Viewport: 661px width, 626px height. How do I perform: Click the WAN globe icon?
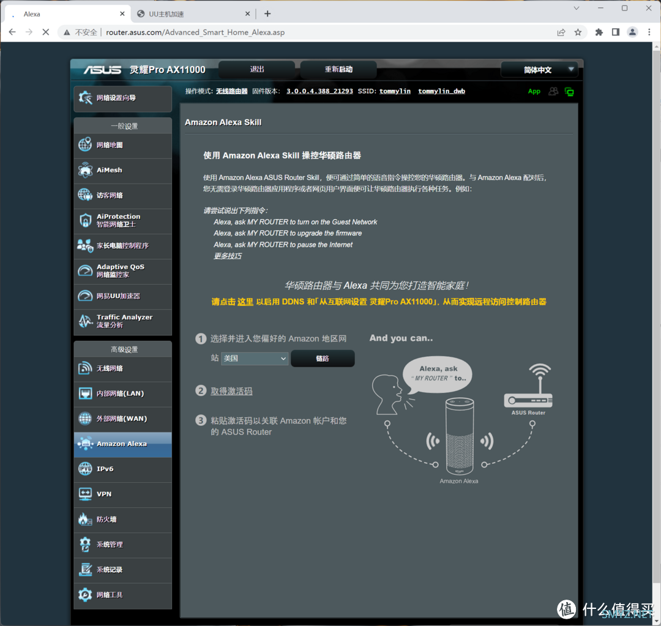tap(85, 419)
